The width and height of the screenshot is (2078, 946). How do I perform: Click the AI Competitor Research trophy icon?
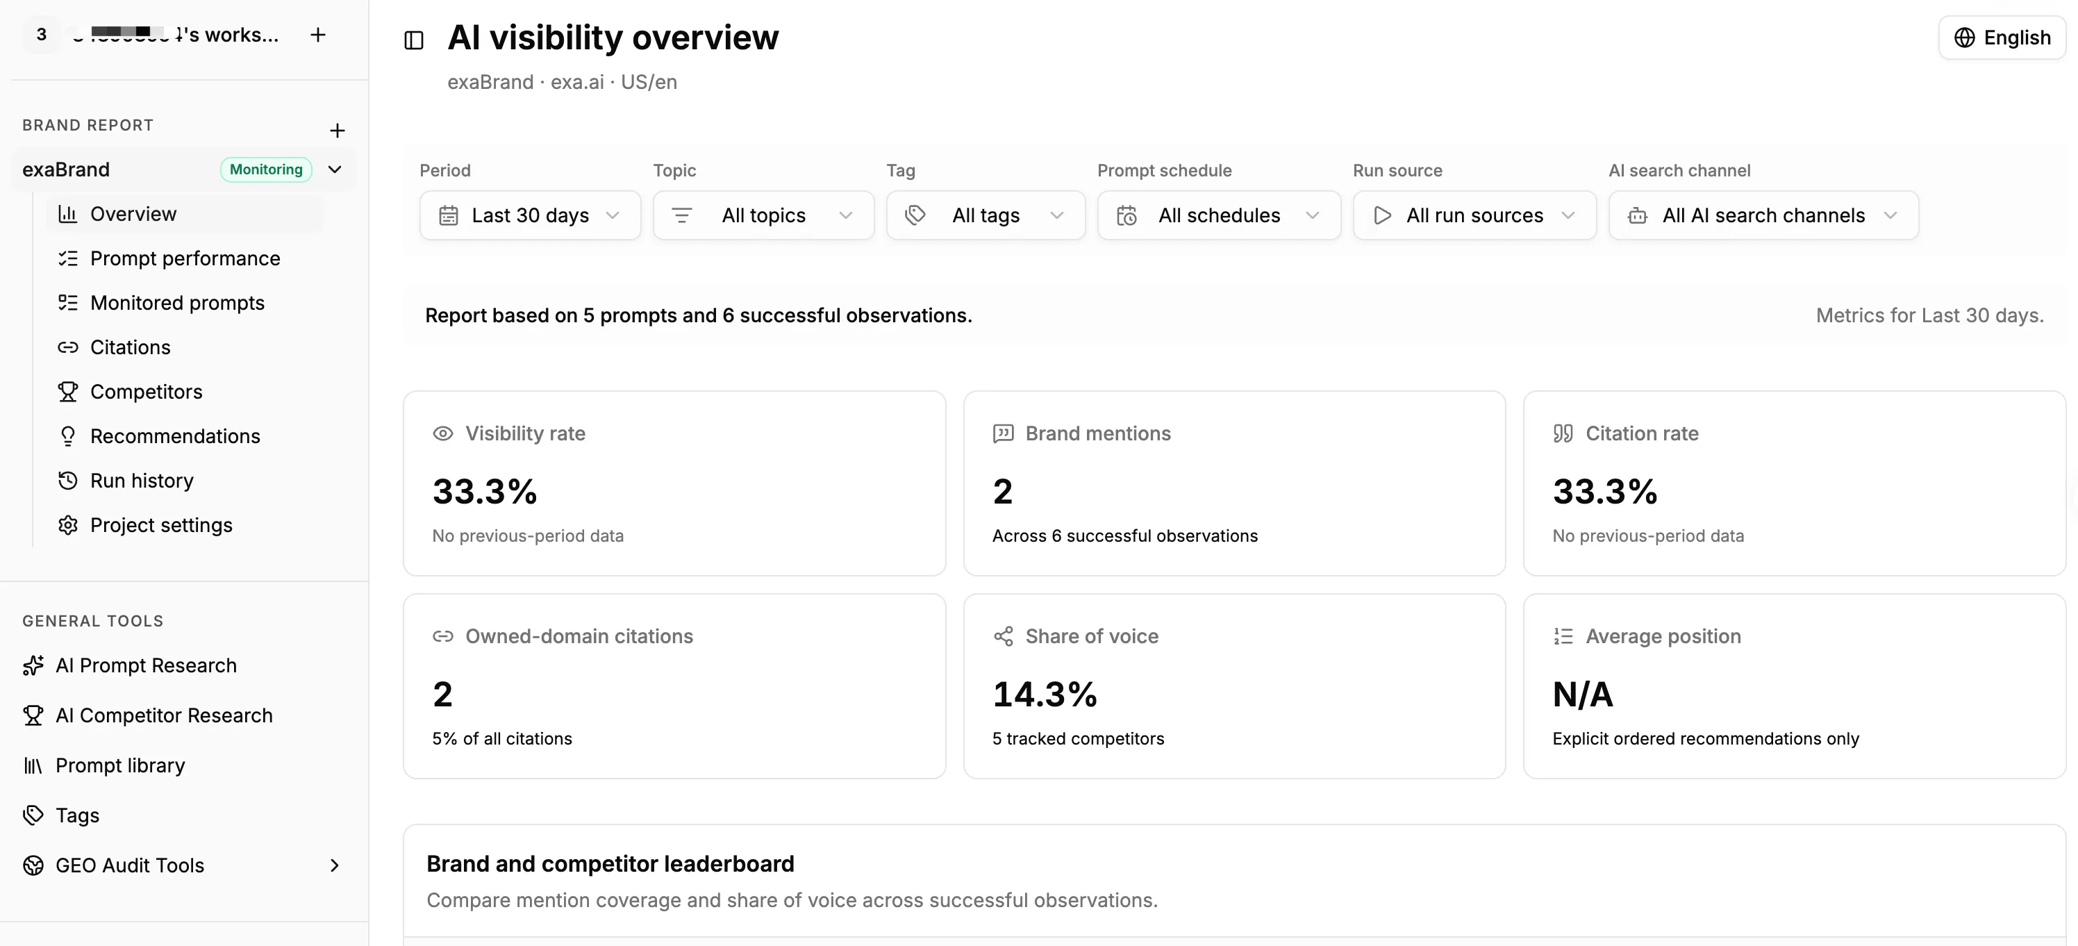pyautogui.click(x=33, y=715)
